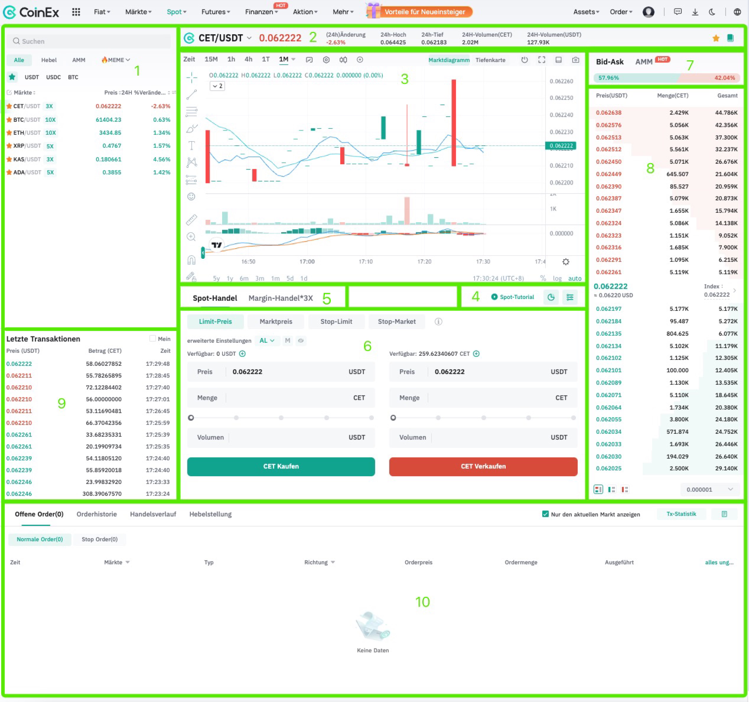Open the order book precision 0.000001 dropdown

pos(709,489)
